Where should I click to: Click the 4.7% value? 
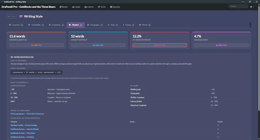198,36
